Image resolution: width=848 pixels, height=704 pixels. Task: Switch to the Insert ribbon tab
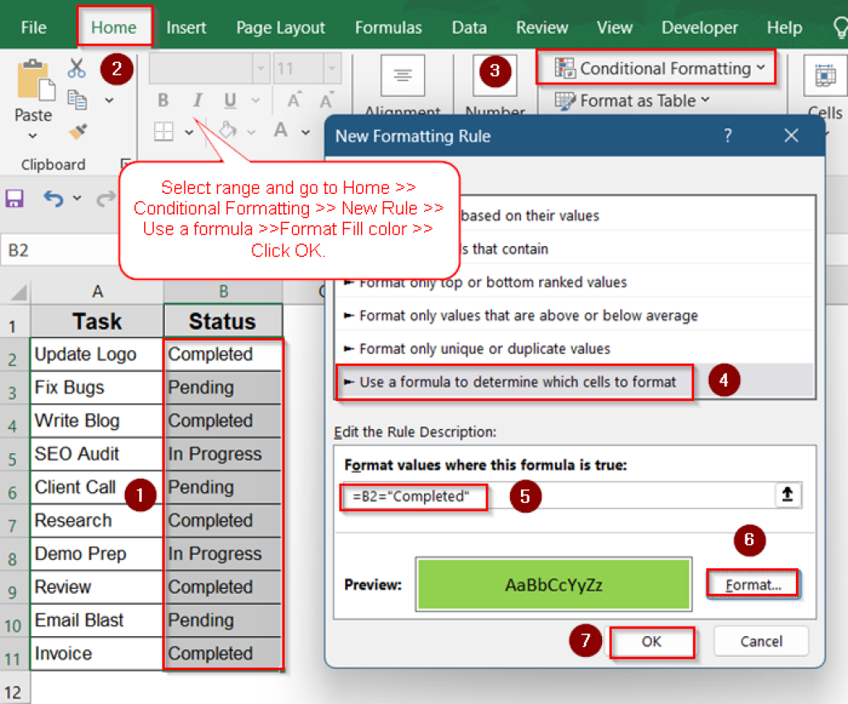[x=185, y=27]
